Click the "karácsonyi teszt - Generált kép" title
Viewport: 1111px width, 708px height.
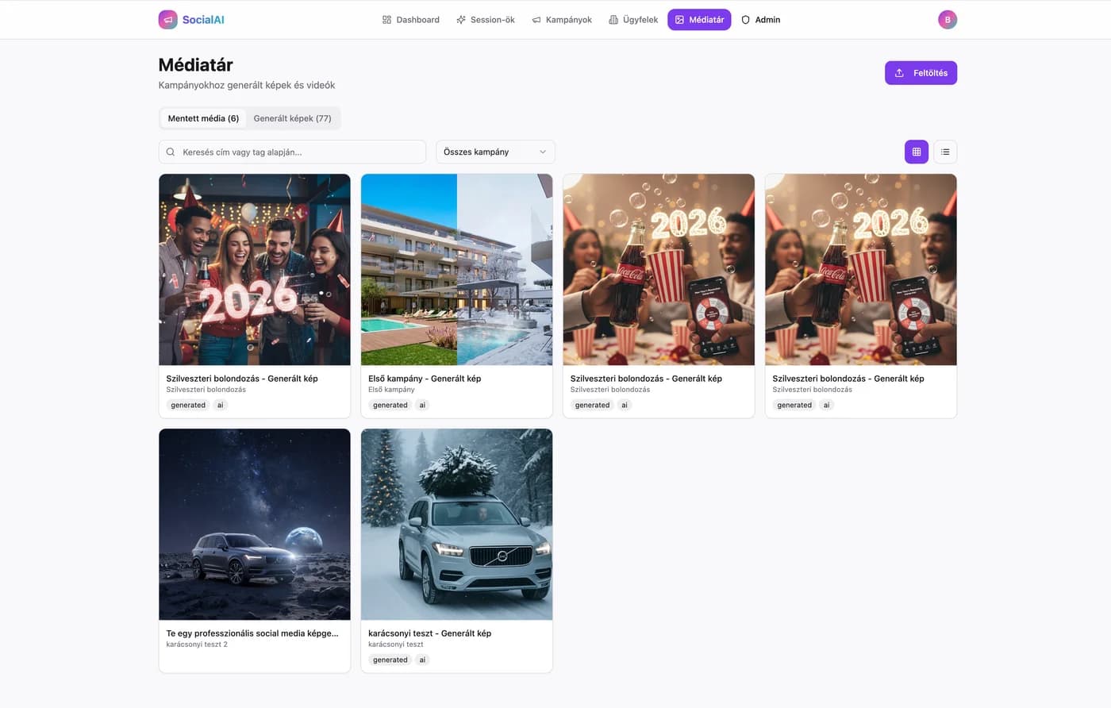(x=429, y=633)
